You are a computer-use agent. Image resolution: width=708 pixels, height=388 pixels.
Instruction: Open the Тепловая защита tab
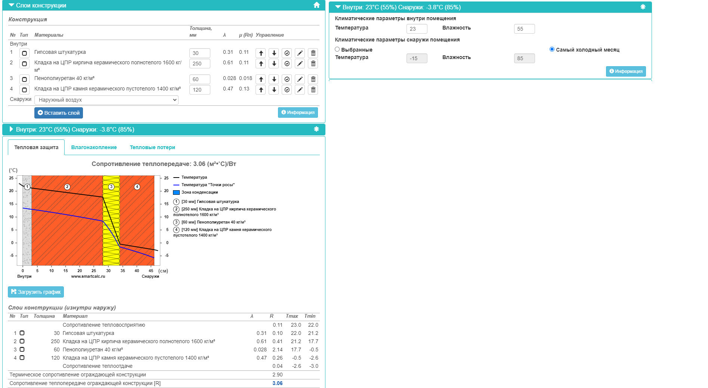36,147
